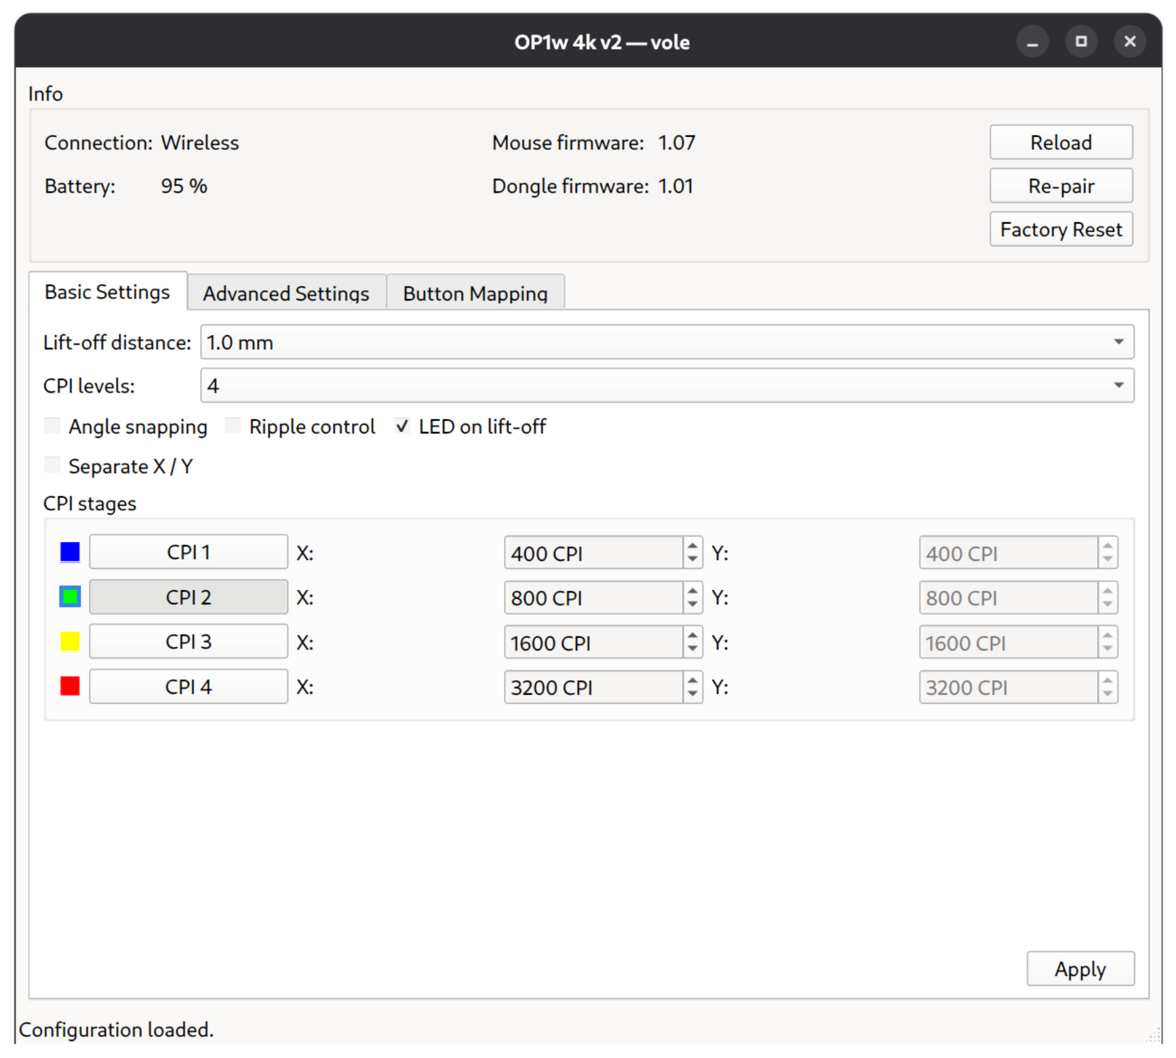Maximize the OP1w 4k v2 window
Viewport: 1176px width, 1058px height.
[1081, 42]
